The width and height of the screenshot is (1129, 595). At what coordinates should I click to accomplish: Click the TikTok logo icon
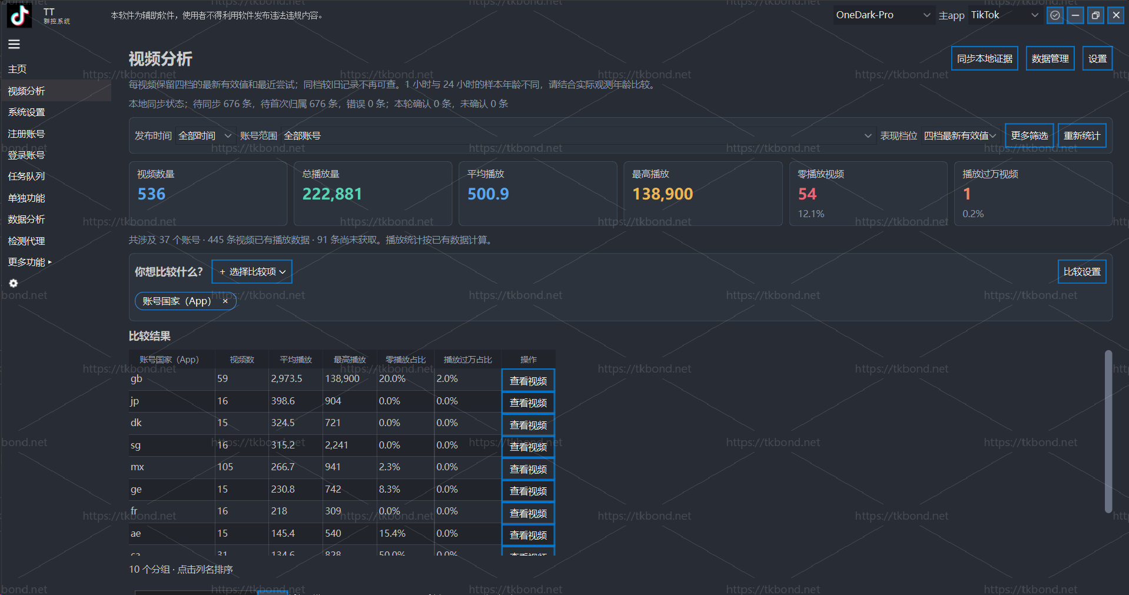(19, 15)
